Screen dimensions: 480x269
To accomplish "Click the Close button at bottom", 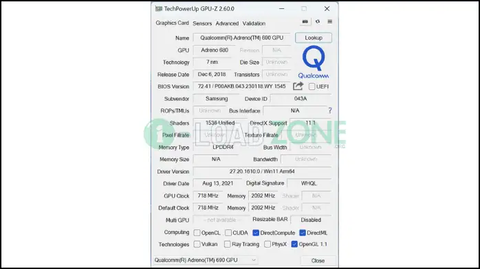I will pos(318,261).
